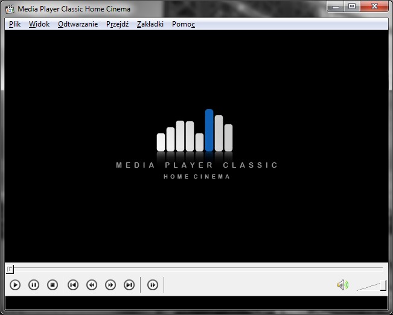Open the Odtwarzanie menu
The height and width of the screenshot is (315, 393).
[x=78, y=24]
